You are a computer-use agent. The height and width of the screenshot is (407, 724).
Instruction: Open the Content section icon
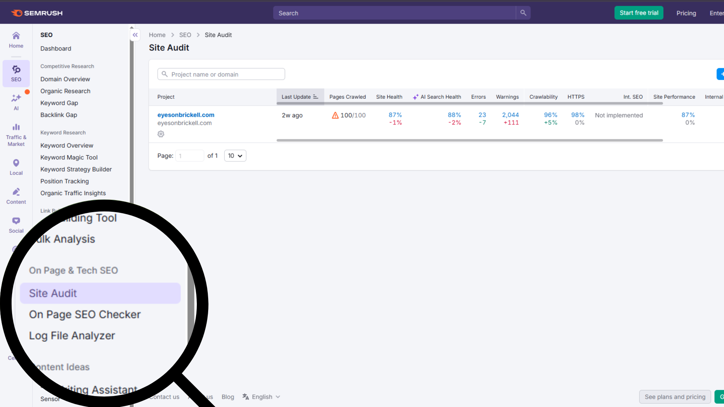pos(16,192)
